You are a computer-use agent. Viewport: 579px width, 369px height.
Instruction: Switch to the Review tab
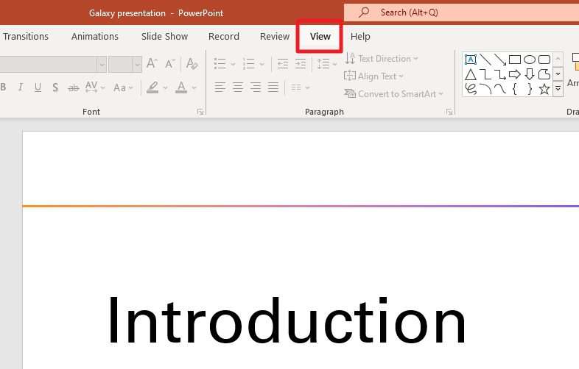pyautogui.click(x=275, y=37)
